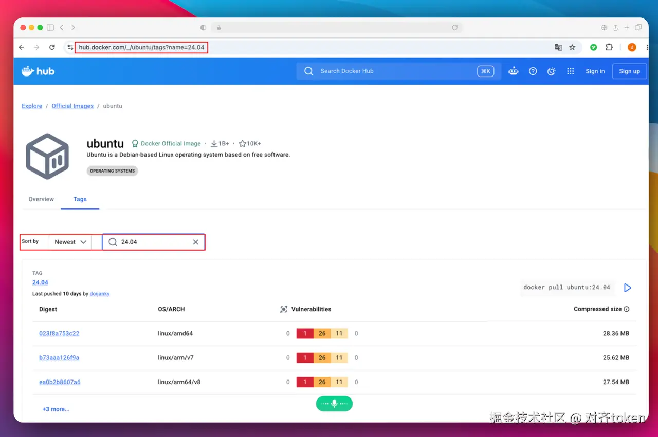Click the Safari share icon

coord(615,27)
